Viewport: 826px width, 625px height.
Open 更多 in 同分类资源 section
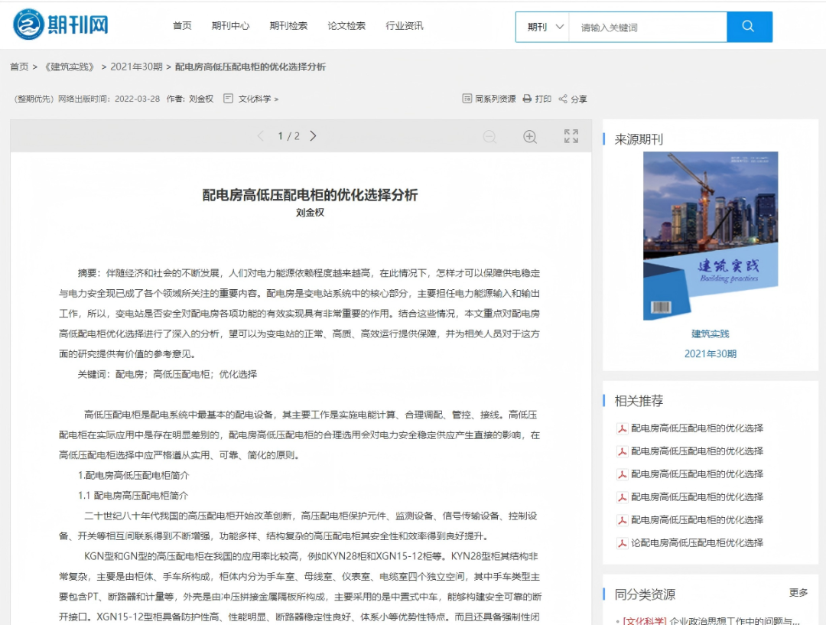point(798,593)
